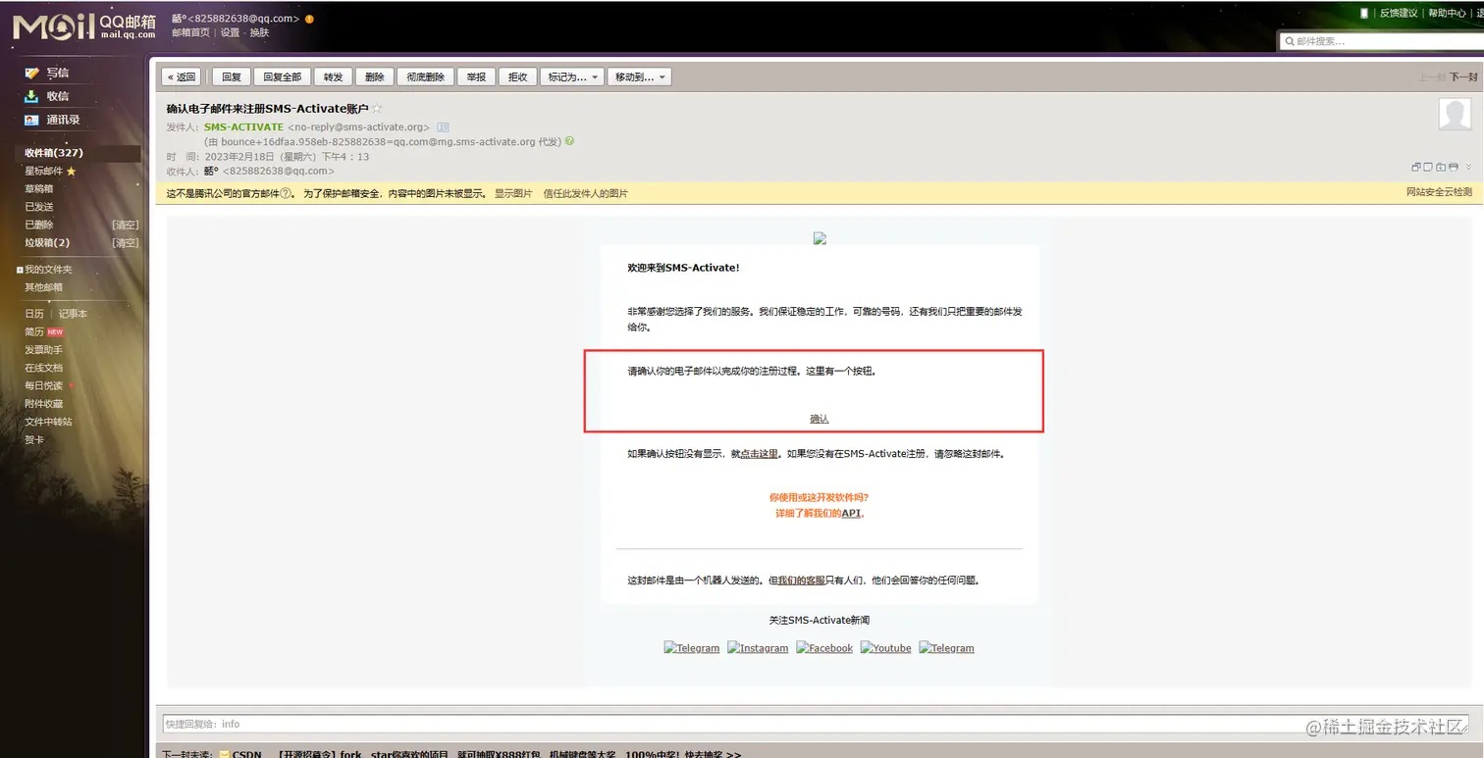Viewport: 1484px width, 758px height.
Task: Open 写信 compose mail
Action: 57,73
